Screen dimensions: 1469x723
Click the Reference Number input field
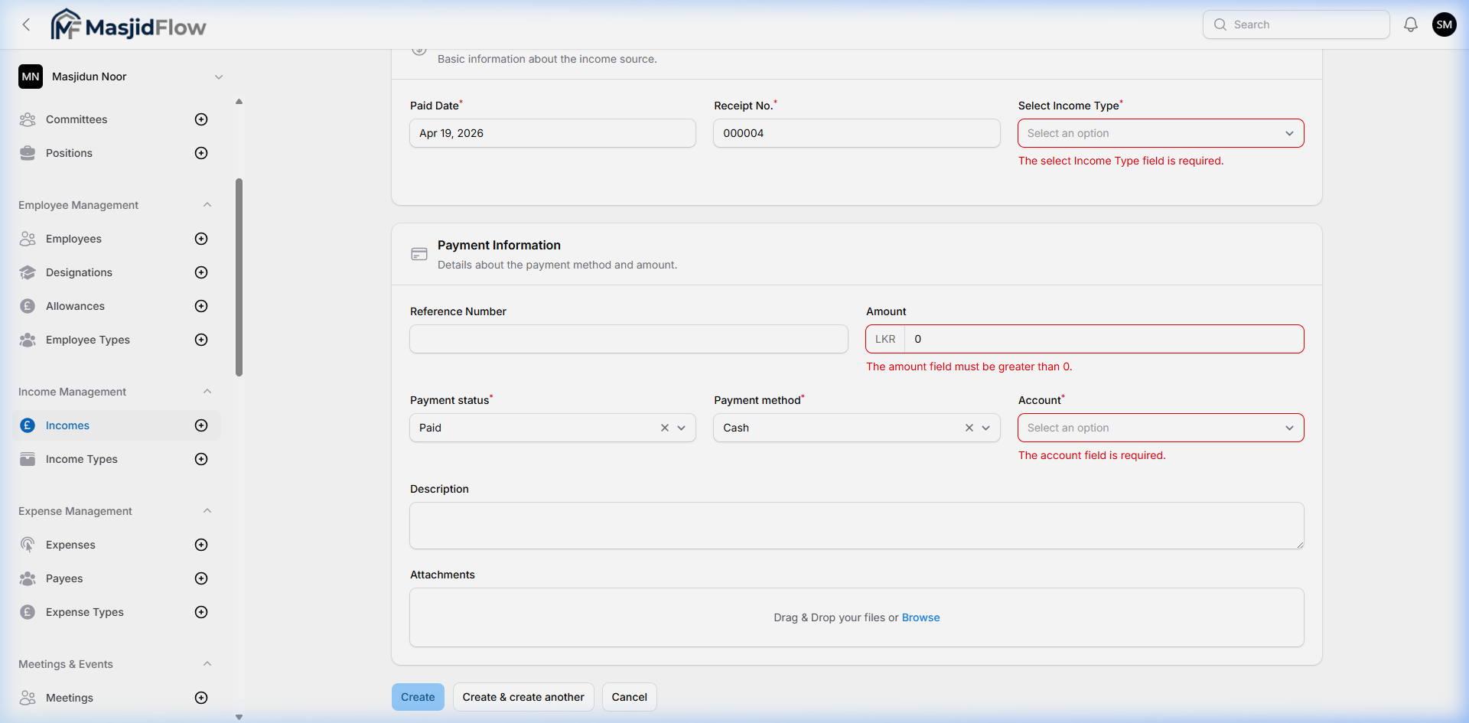628,339
